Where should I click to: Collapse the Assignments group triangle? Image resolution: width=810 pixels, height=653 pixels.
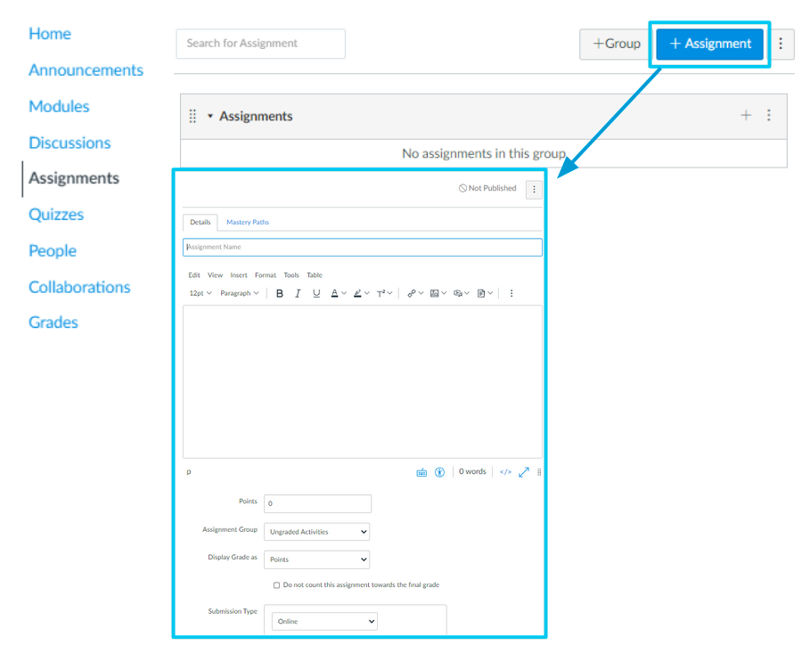(x=210, y=116)
